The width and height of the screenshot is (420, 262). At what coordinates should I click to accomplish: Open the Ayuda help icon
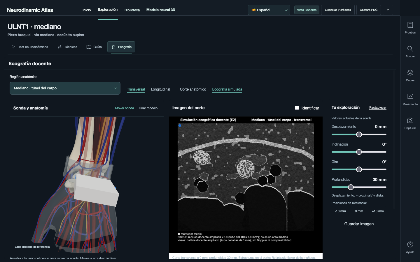[410, 247]
